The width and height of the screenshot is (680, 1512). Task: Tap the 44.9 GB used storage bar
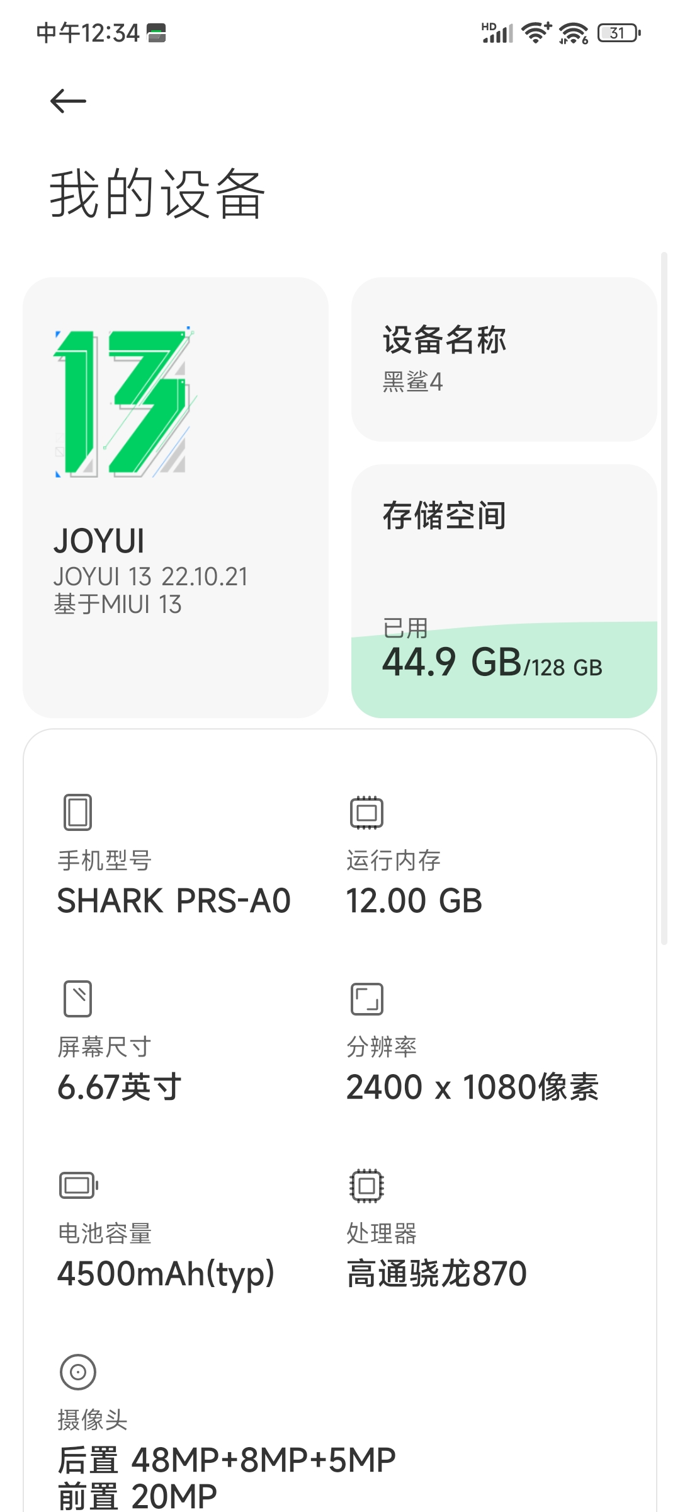(x=504, y=669)
